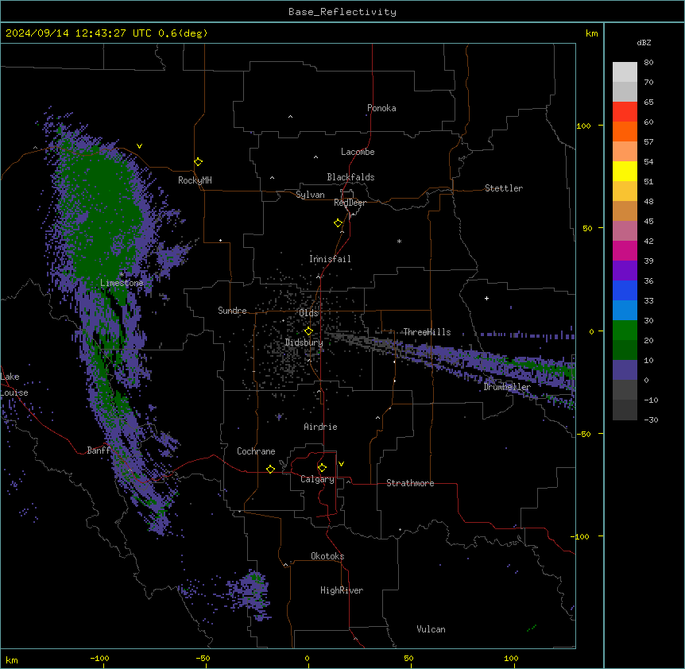The width and height of the screenshot is (685, 669).
Task: Click the Olds town label
Action: (308, 313)
